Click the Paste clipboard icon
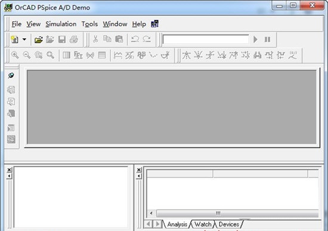328x231 pixels. [119, 39]
